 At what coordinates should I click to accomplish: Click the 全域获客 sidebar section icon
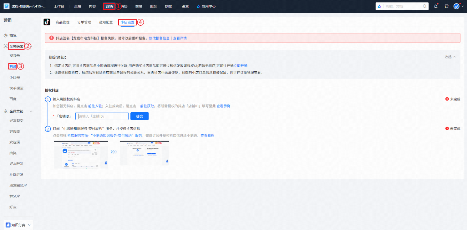point(5,46)
